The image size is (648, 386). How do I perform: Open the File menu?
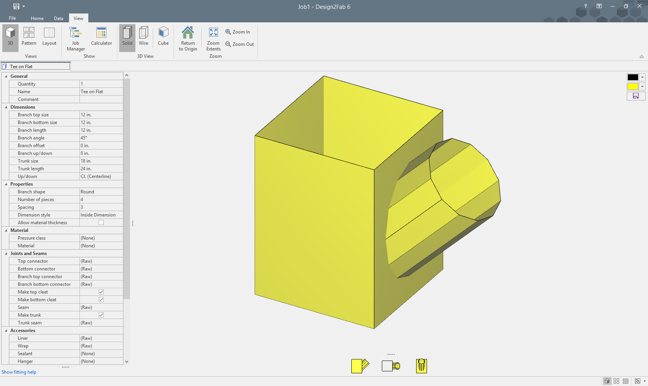[12, 18]
